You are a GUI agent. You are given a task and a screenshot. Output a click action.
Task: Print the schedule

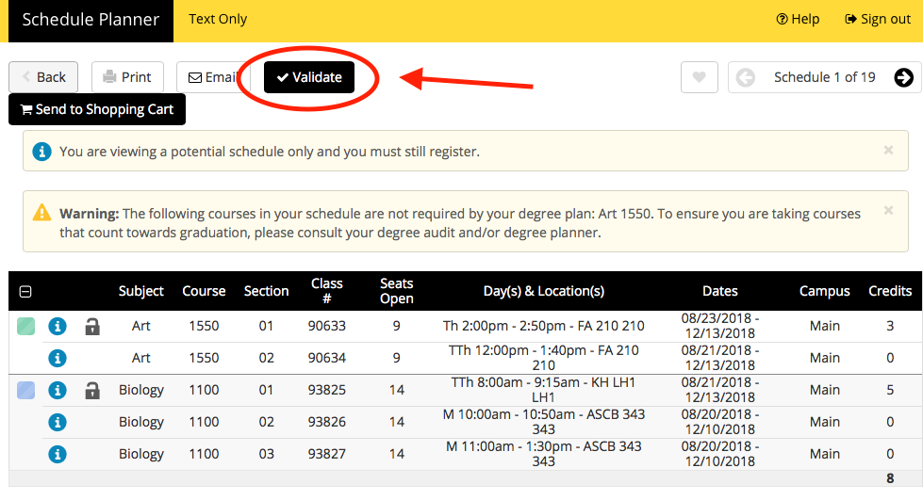click(x=127, y=77)
